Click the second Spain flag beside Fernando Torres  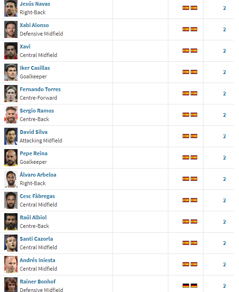pos(194,94)
